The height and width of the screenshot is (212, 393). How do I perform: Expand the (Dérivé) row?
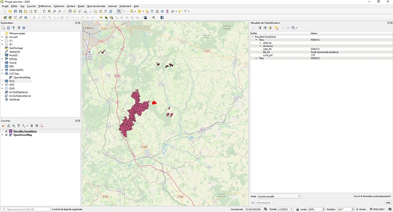point(260,43)
